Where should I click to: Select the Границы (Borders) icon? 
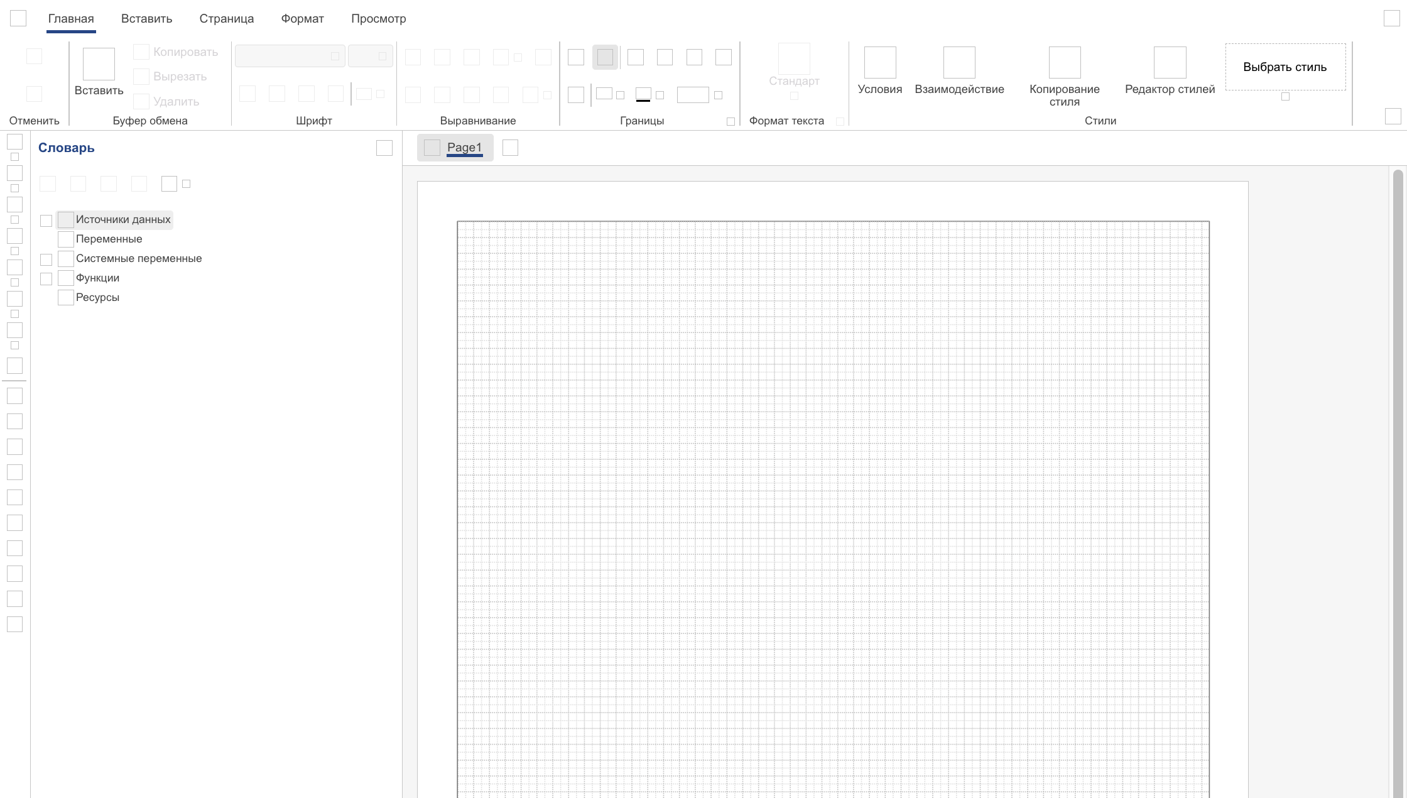(x=605, y=56)
